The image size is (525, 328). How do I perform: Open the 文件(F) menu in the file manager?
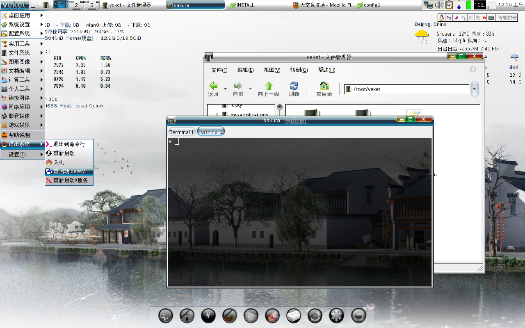[219, 70]
